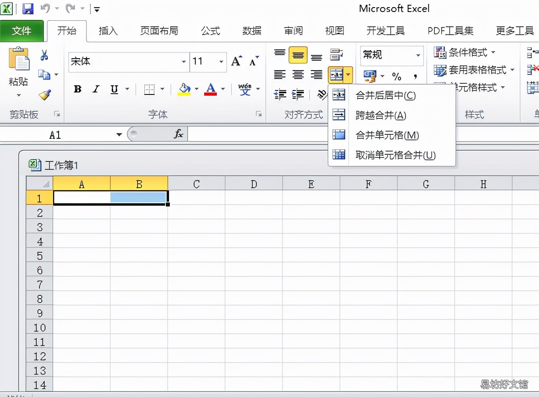
Task: Switch to the 插入 ribbon tab
Action: 108,31
